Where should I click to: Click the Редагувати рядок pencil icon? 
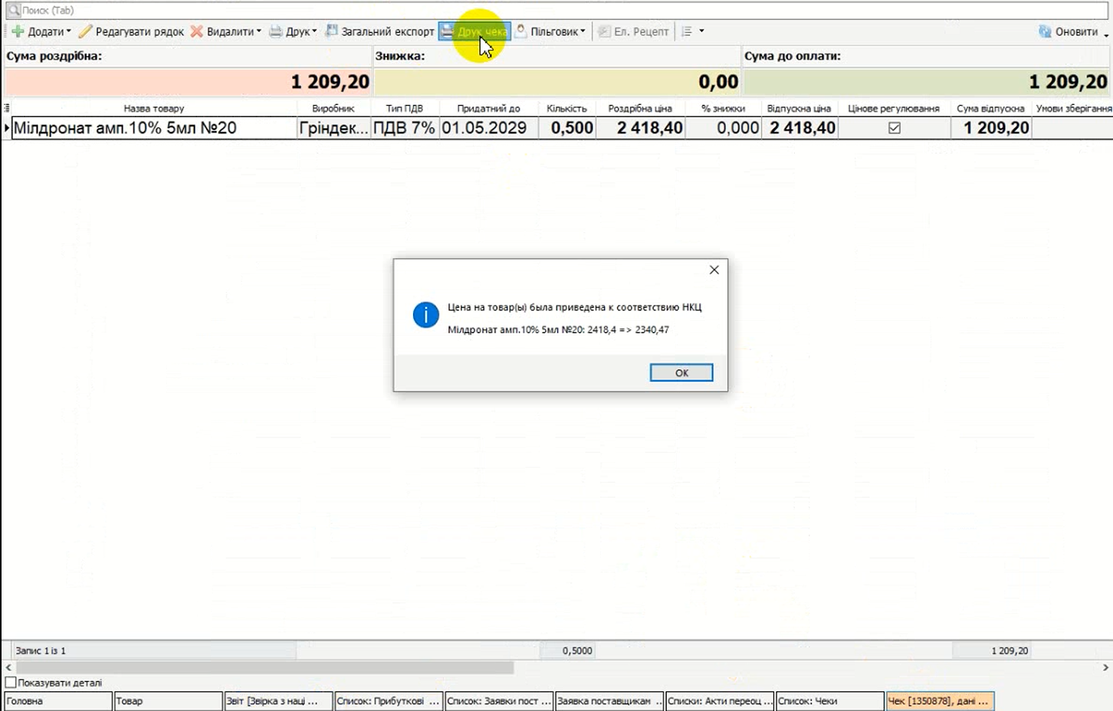pyautogui.click(x=85, y=31)
